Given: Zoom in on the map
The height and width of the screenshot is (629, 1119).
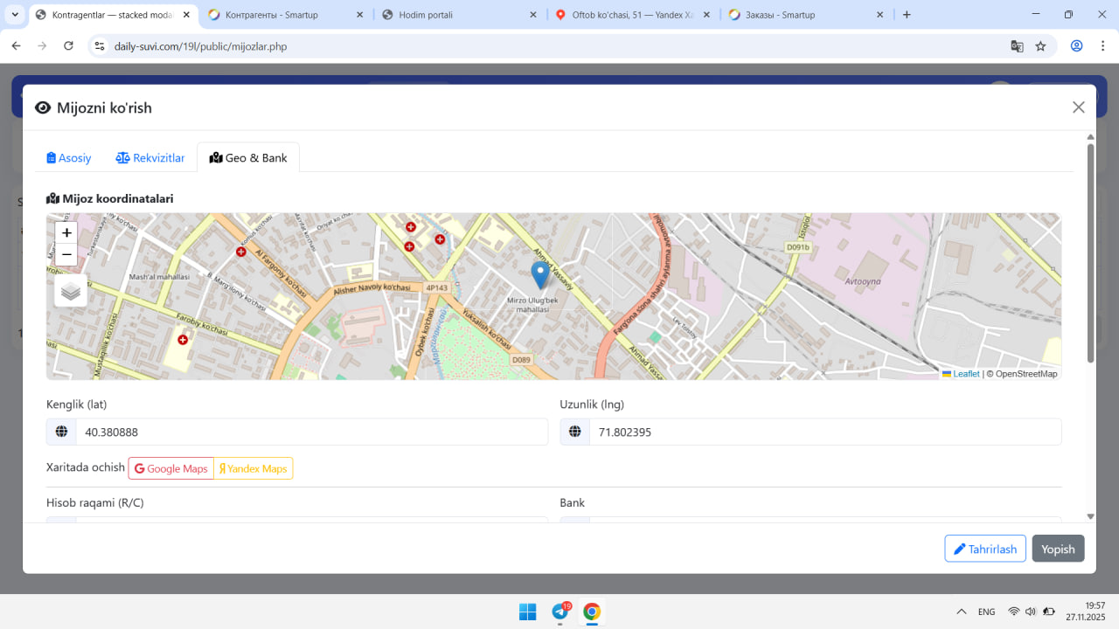Looking at the screenshot, I should (66, 233).
